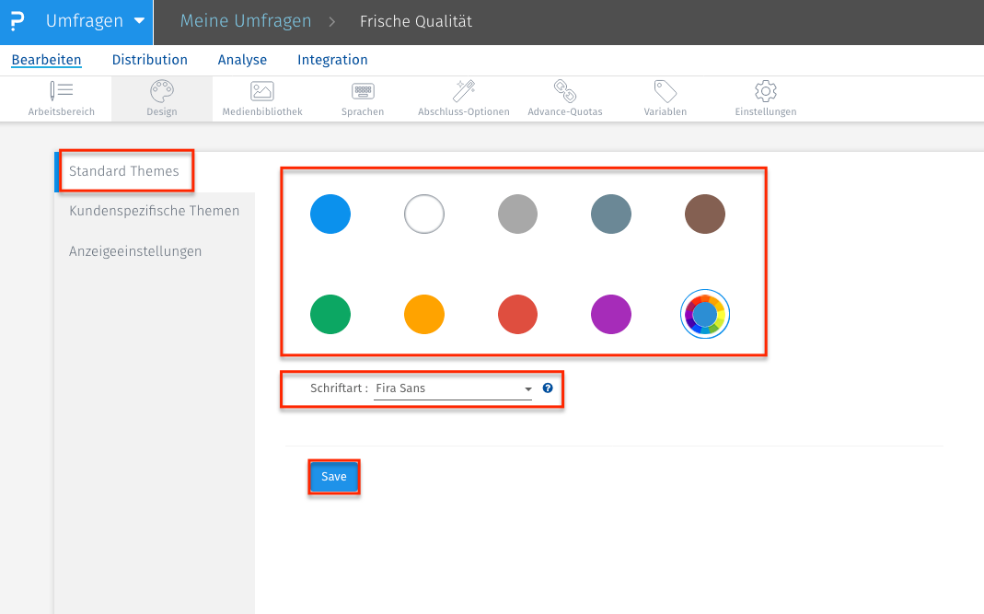Choose the custom multicolor wheel theme

(705, 314)
